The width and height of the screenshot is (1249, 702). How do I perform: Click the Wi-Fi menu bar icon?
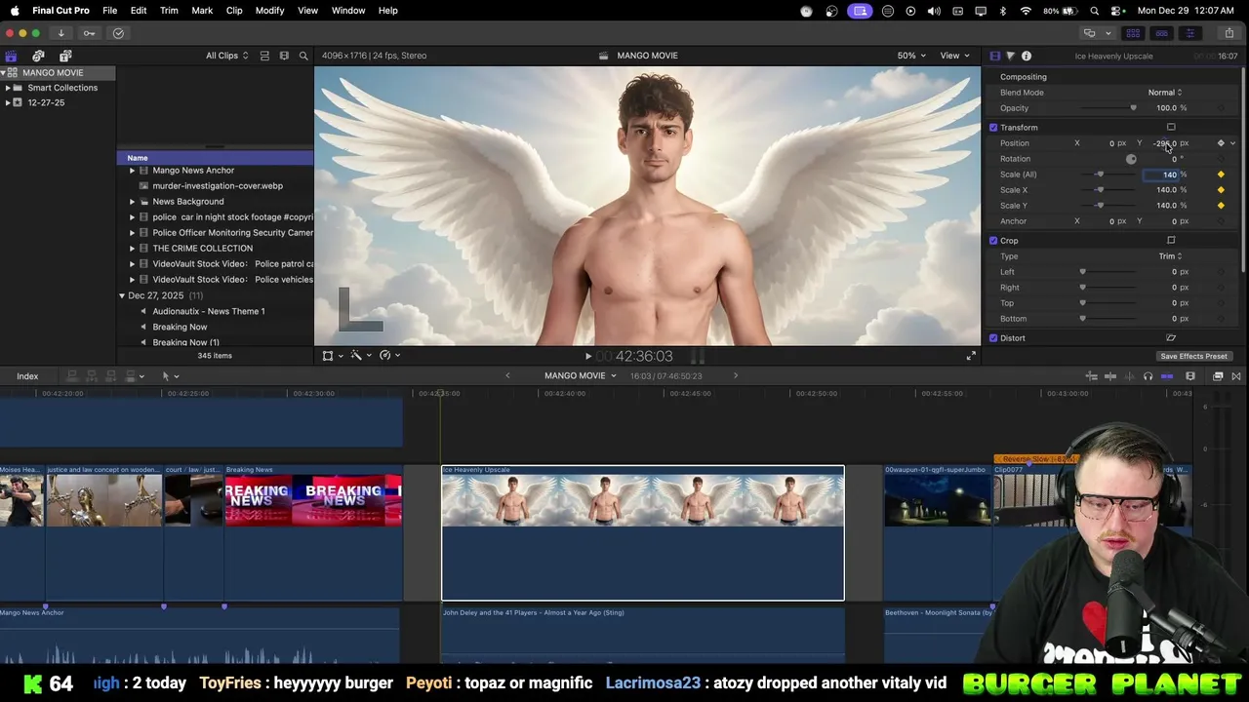click(x=1026, y=11)
